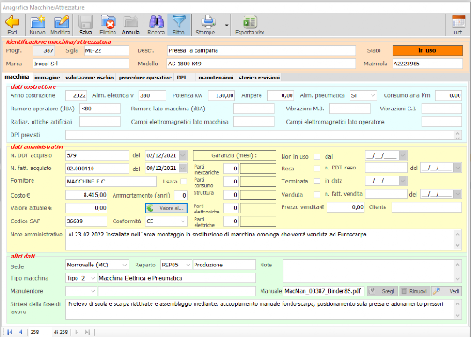Go to previous record arrow
This screenshot has height=337, width=471.
pos(21,332)
